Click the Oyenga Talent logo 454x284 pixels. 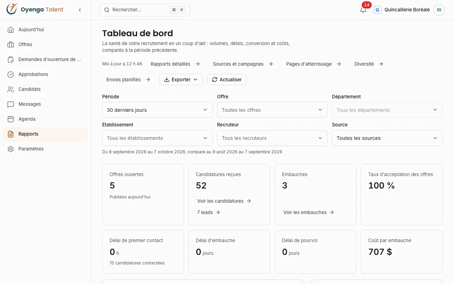click(35, 10)
